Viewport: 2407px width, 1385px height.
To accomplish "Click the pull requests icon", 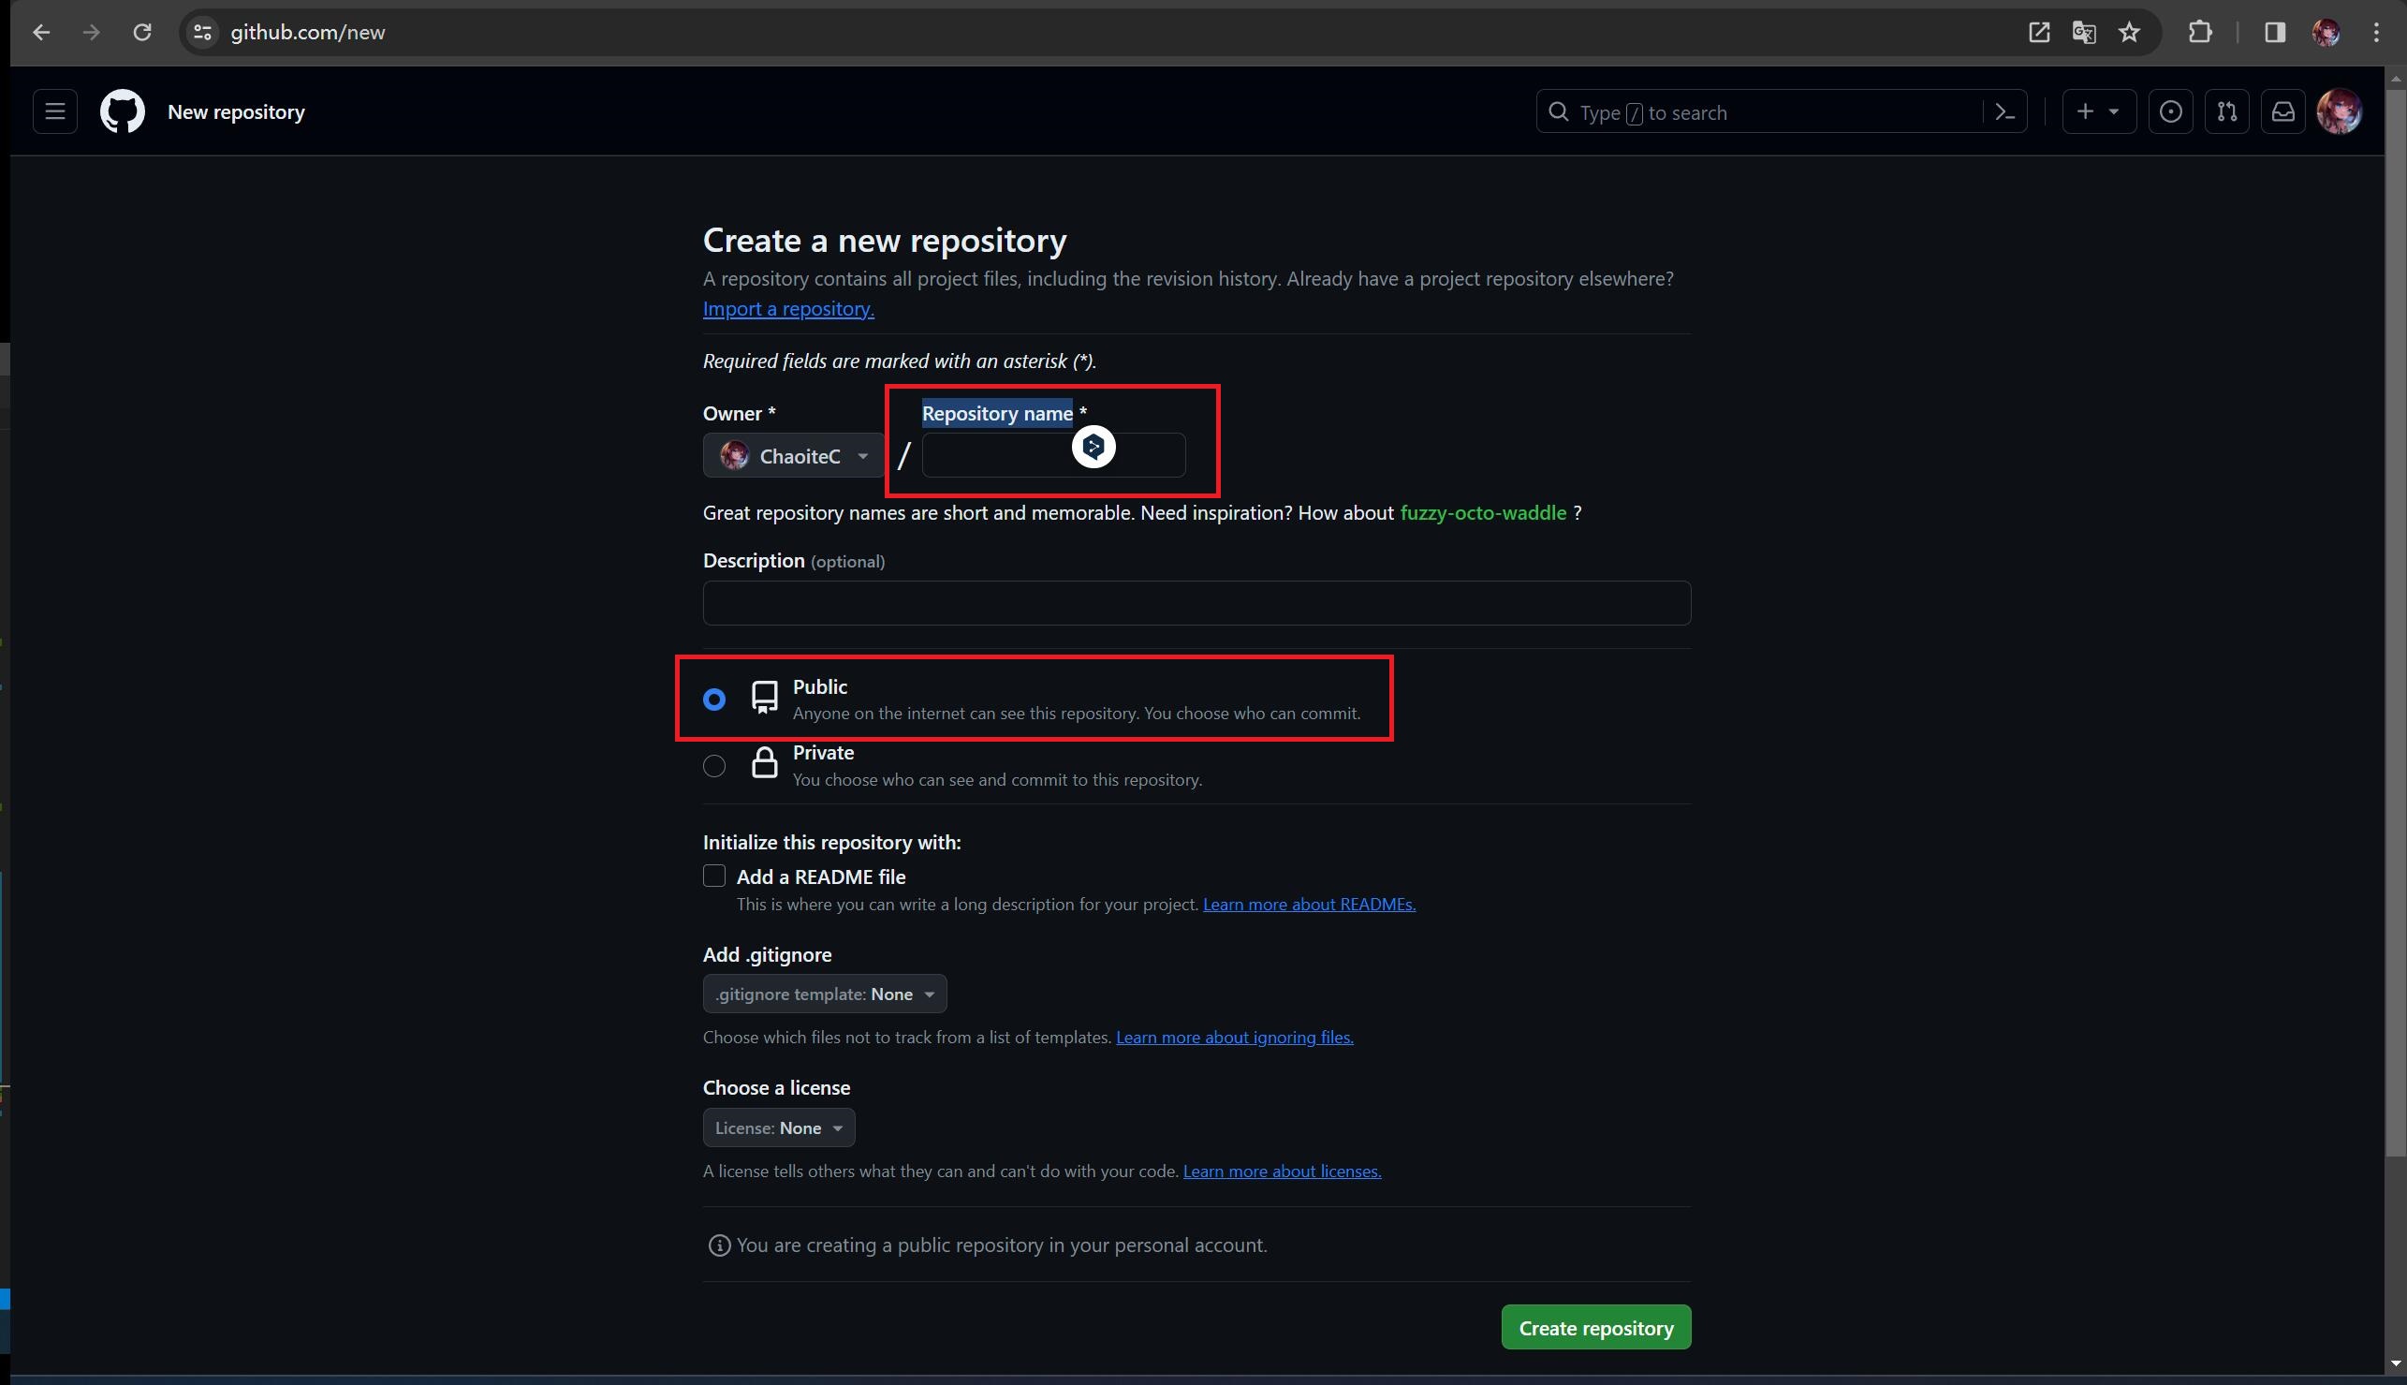I will click(2227, 111).
